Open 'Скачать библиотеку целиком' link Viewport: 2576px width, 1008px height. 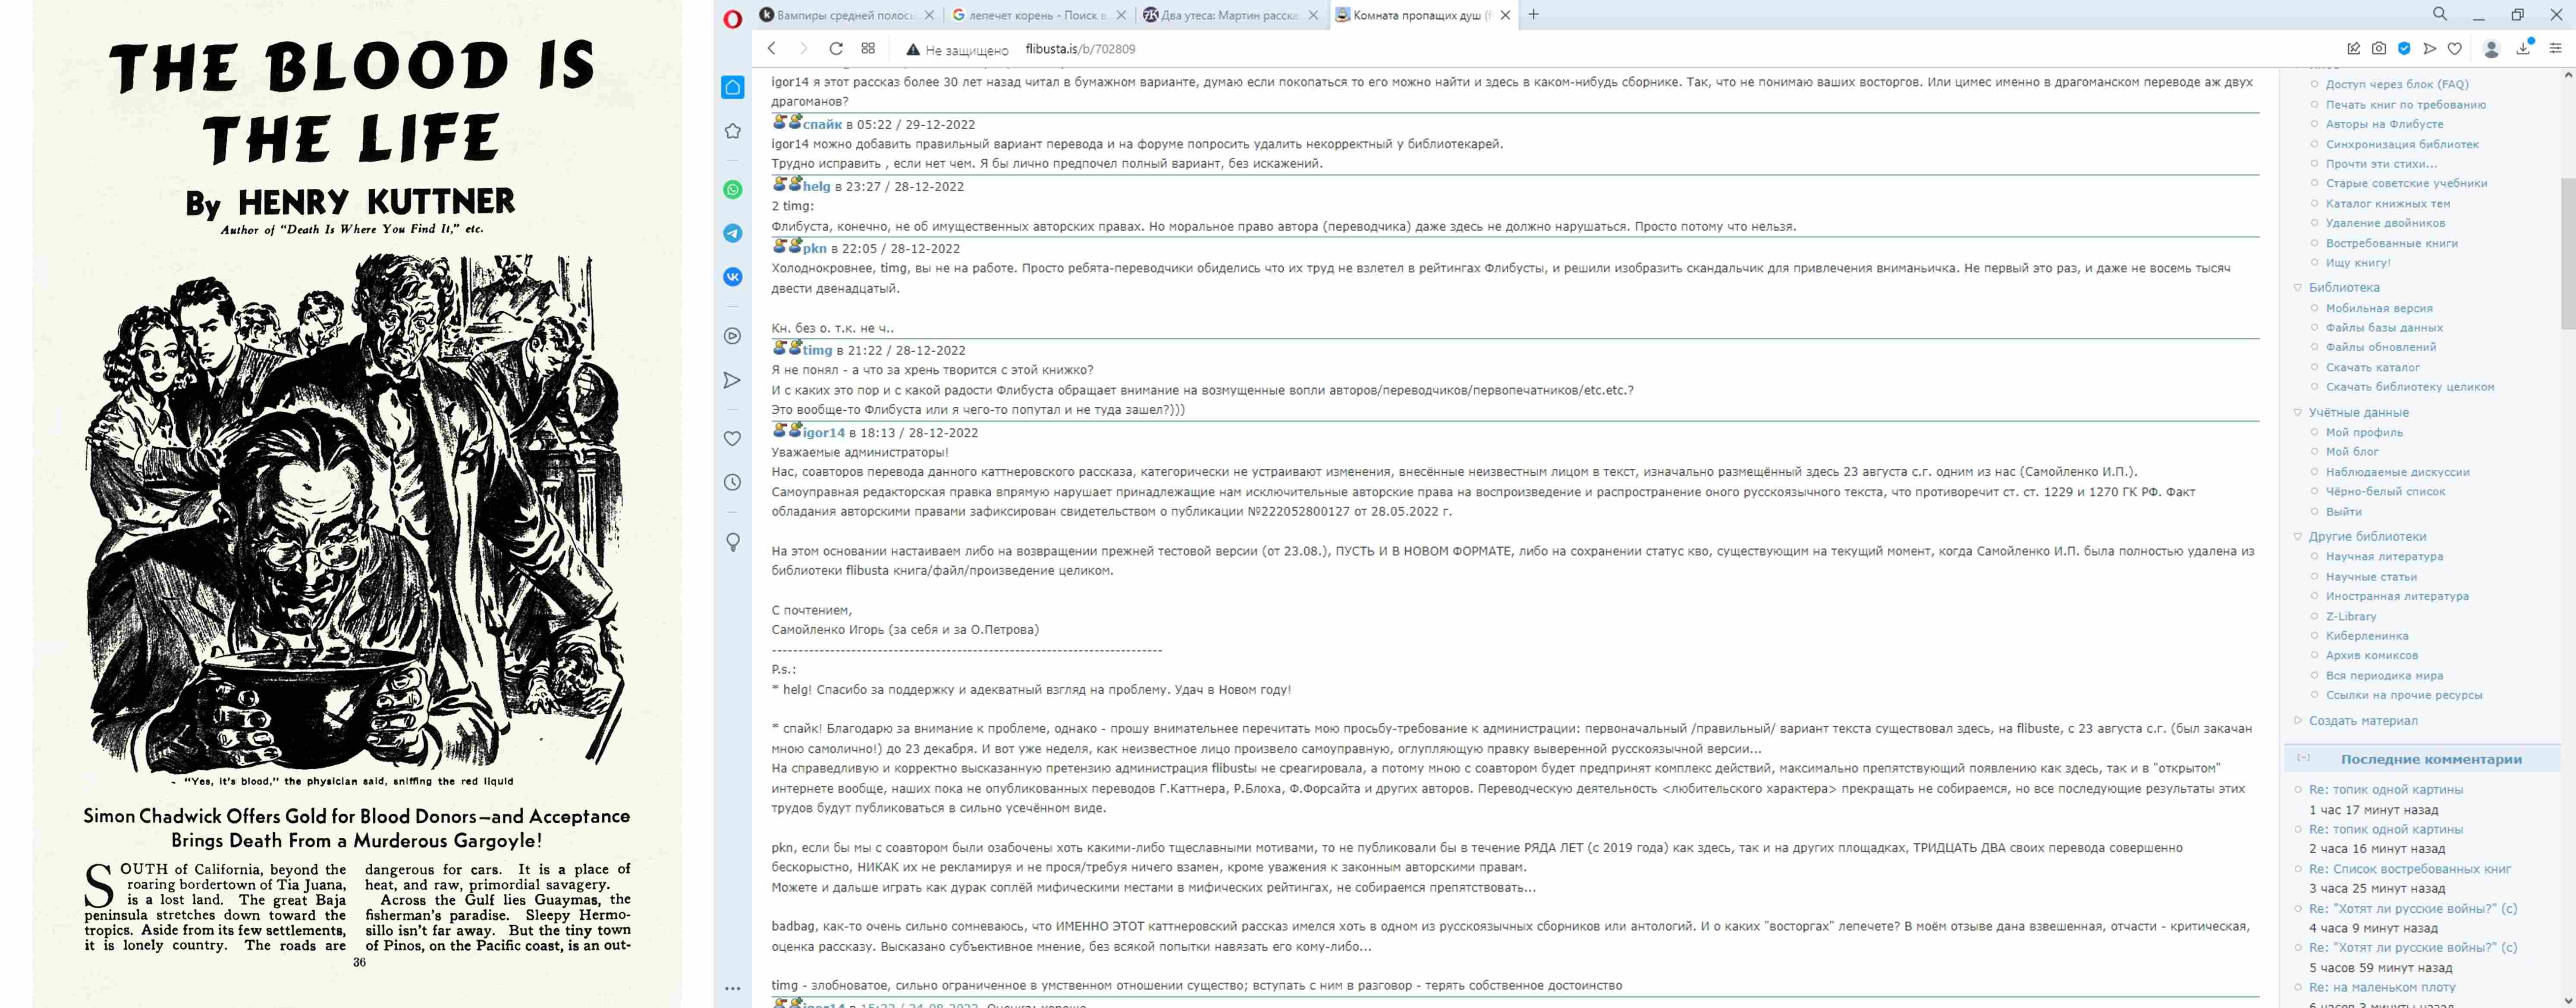pos(2409,387)
